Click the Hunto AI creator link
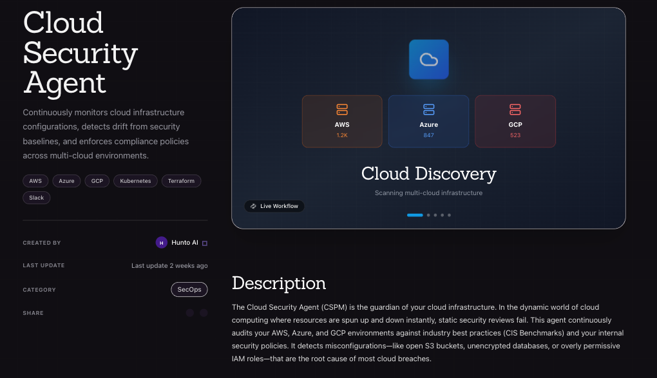Viewport: 657px width, 378px height. click(x=184, y=242)
